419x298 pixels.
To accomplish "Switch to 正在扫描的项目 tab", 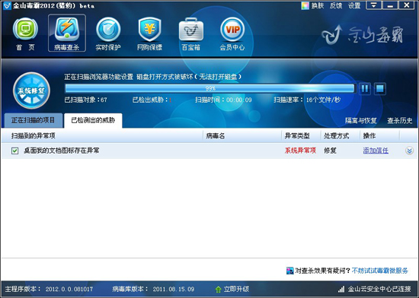I will click(x=33, y=120).
